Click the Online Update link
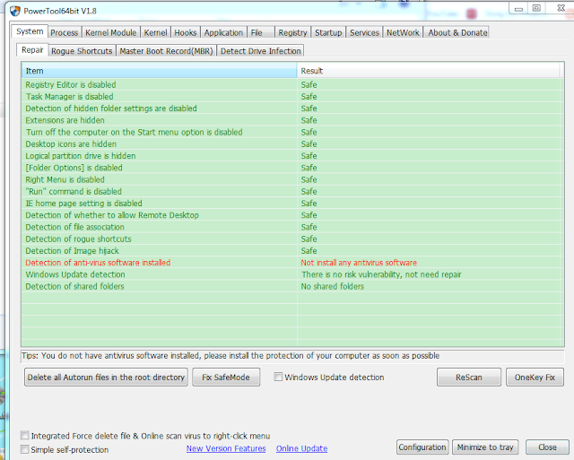This screenshot has width=574, height=460. [x=301, y=448]
